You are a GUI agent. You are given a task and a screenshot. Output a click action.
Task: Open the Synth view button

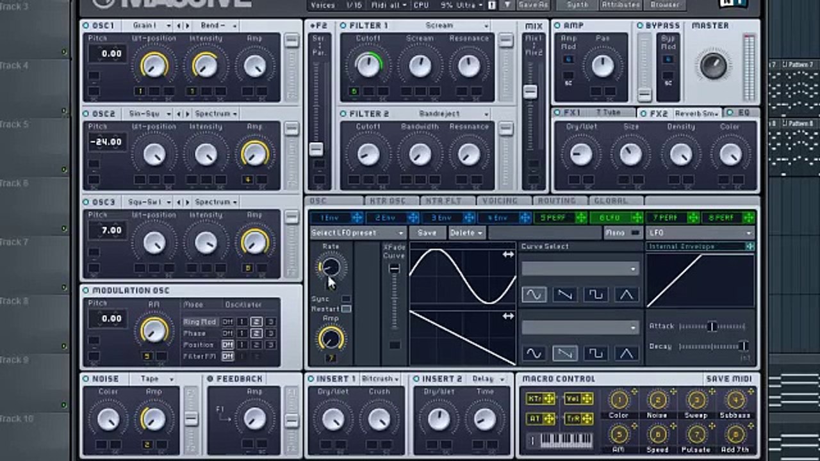(x=578, y=4)
